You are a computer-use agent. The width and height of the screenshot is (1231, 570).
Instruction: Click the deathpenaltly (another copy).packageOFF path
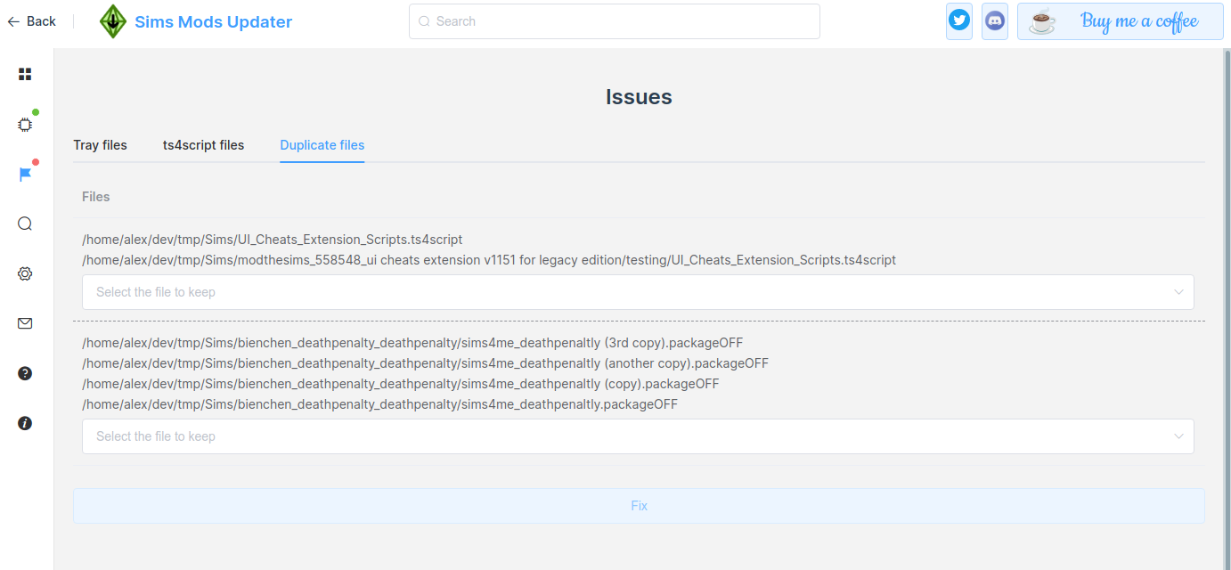tap(425, 363)
